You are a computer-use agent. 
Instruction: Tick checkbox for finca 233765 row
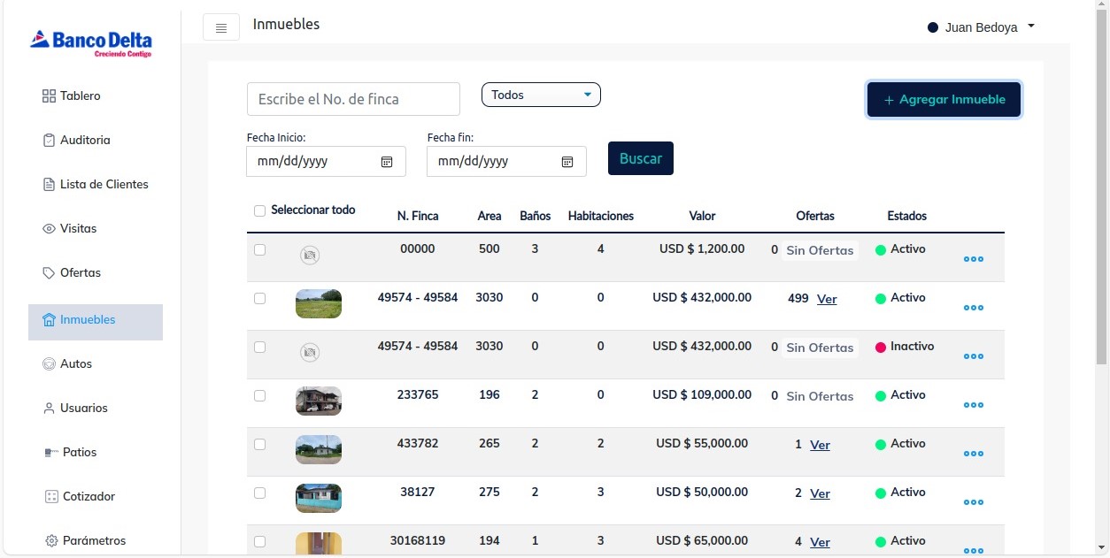(x=259, y=395)
